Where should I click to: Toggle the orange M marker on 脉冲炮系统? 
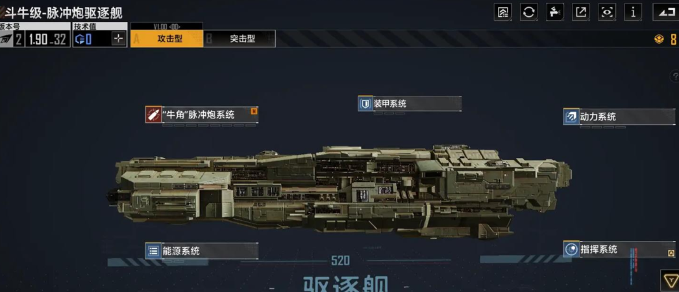(254, 111)
